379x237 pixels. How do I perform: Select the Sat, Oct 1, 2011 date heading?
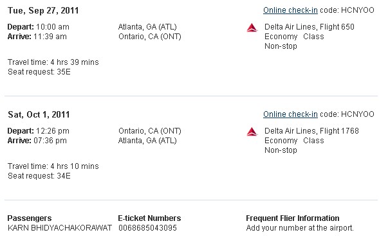(x=39, y=114)
